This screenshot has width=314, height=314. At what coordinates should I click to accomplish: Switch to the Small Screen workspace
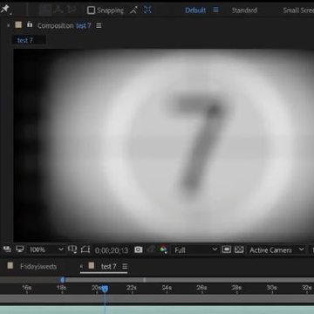(x=298, y=10)
